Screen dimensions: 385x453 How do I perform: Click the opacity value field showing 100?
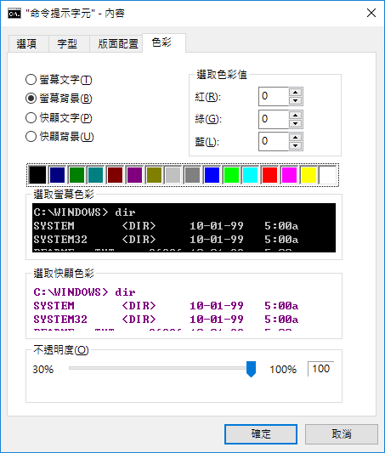pos(321,369)
